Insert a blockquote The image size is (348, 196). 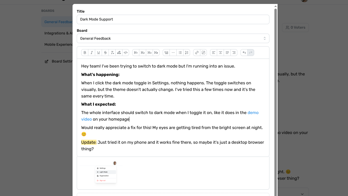[166, 53]
